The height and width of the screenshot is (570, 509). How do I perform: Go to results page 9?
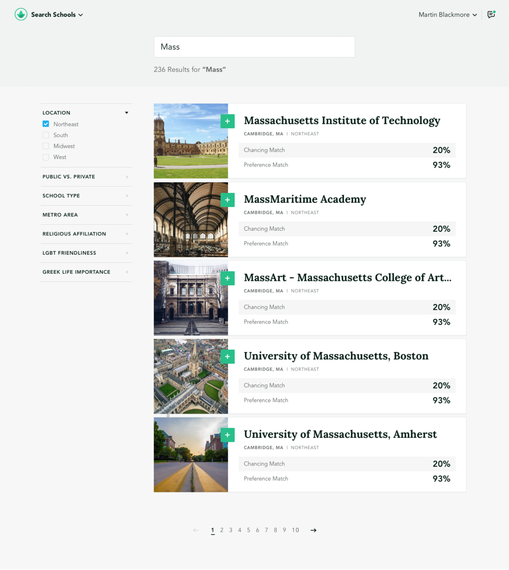(284, 530)
